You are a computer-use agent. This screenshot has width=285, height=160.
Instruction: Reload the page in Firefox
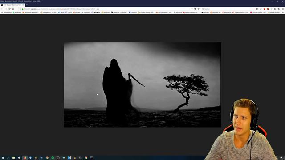click(x=9, y=9)
